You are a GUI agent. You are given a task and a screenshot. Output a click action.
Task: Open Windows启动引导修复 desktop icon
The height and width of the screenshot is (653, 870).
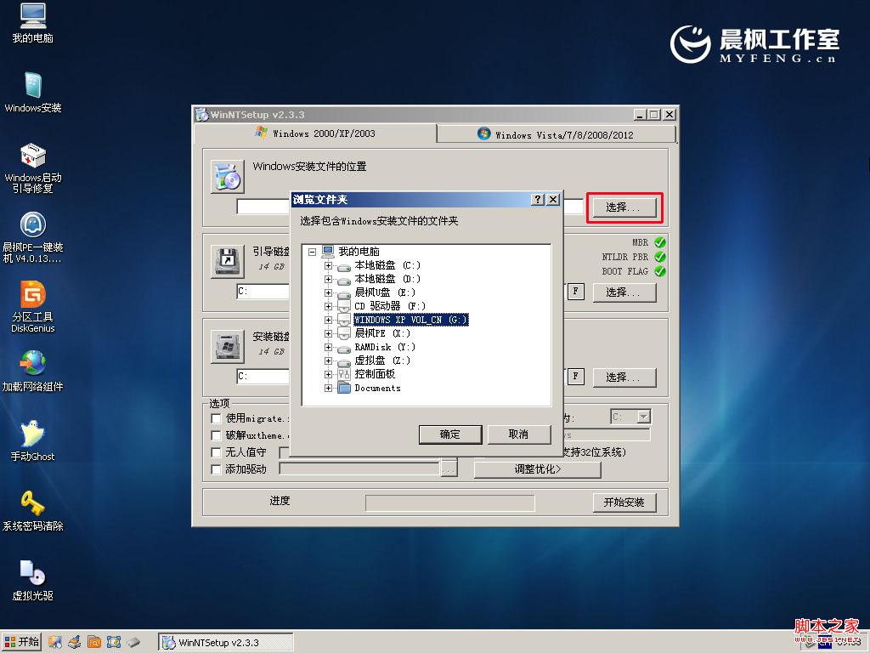(33, 168)
